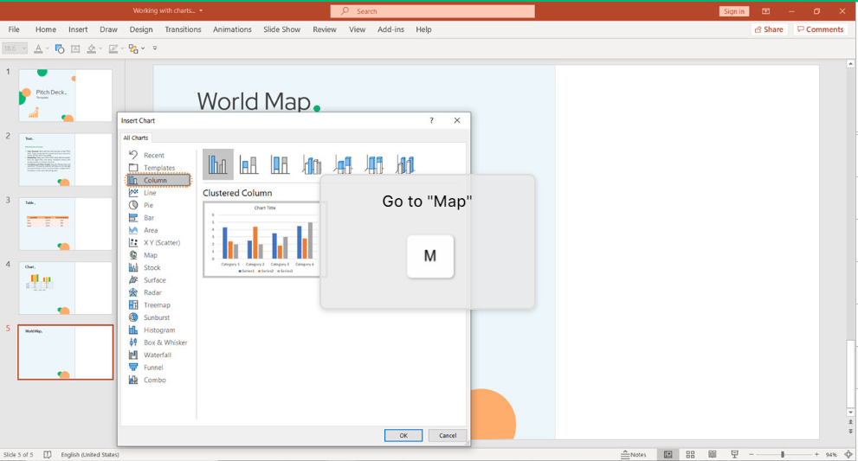
Task: Open the File menu
Action: click(14, 29)
